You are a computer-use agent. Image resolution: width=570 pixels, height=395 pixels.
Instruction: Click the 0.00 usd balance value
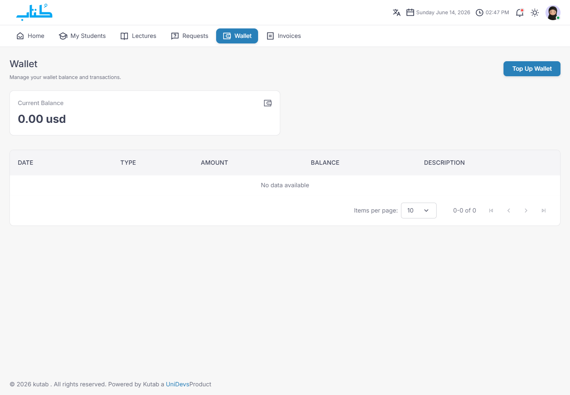click(x=42, y=119)
